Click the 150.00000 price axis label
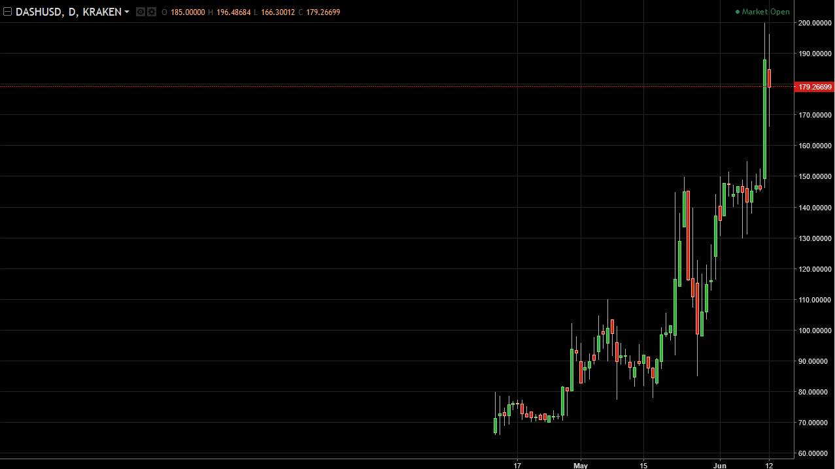This screenshot has width=835, height=469. 815,176
